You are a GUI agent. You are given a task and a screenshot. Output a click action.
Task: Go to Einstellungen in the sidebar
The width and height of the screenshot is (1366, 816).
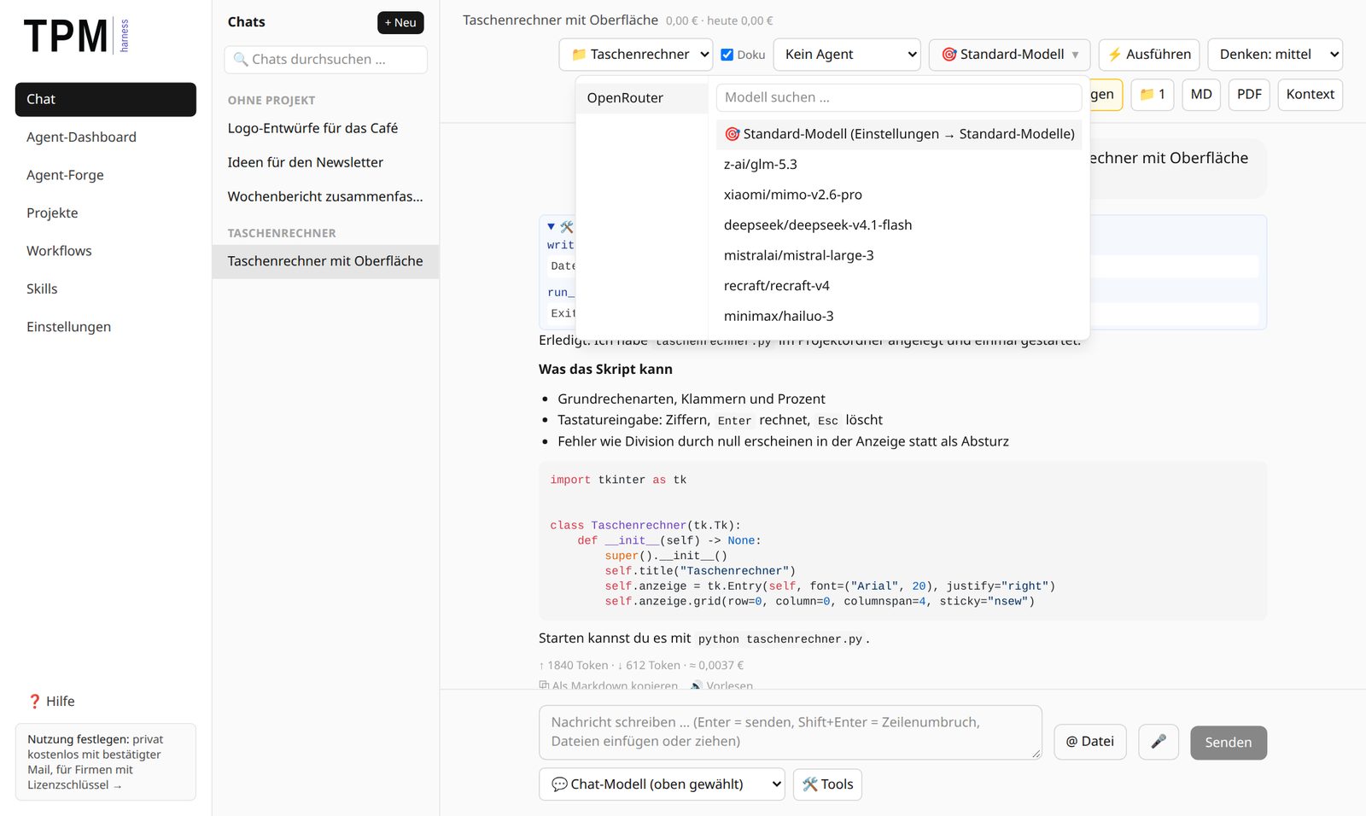point(106,327)
